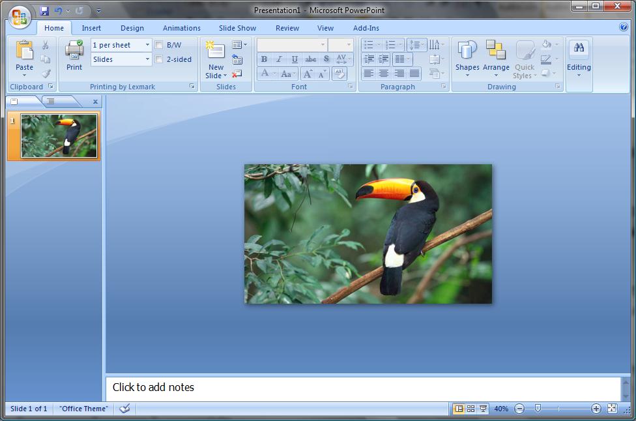Start Slide Show view from status bar
This screenshot has height=421, width=636.
483,409
